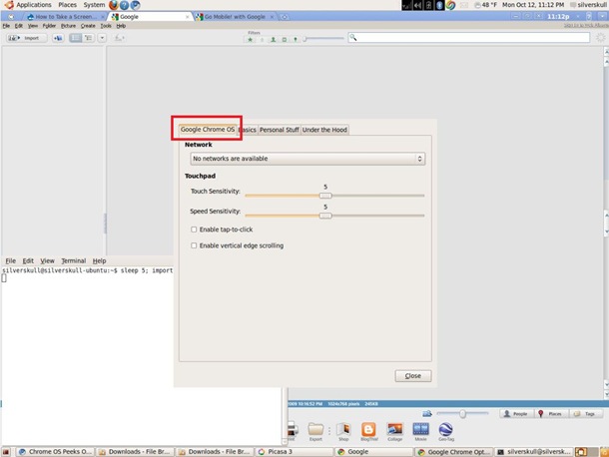Switch to silverskull terminal taskbar item
The image size is (609, 457).
(x=534, y=452)
